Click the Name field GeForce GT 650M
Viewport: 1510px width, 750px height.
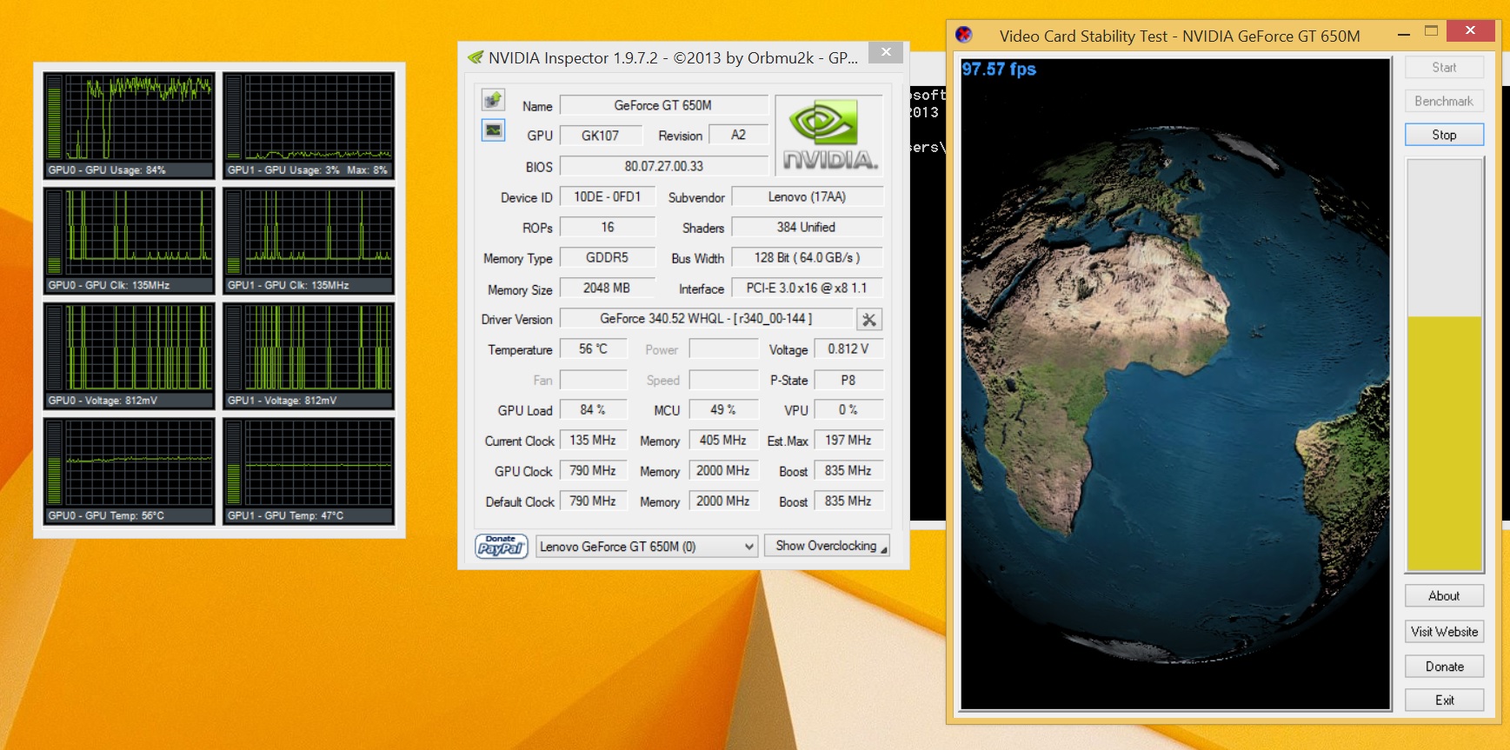click(663, 105)
